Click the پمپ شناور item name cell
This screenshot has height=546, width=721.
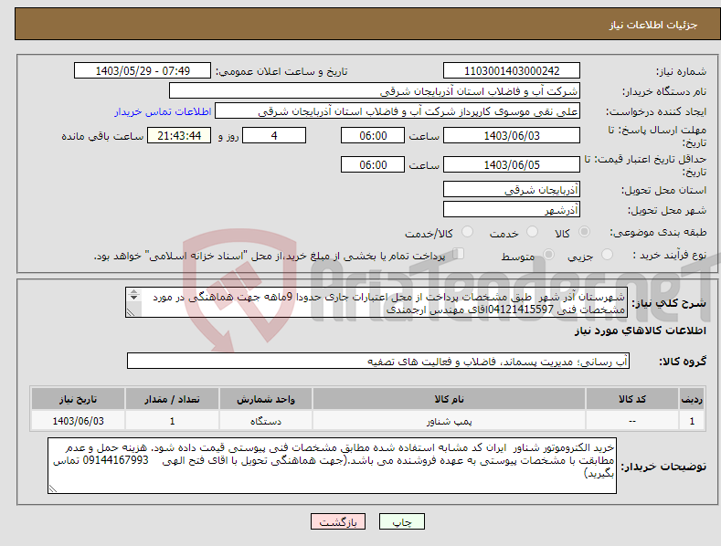[x=449, y=421]
